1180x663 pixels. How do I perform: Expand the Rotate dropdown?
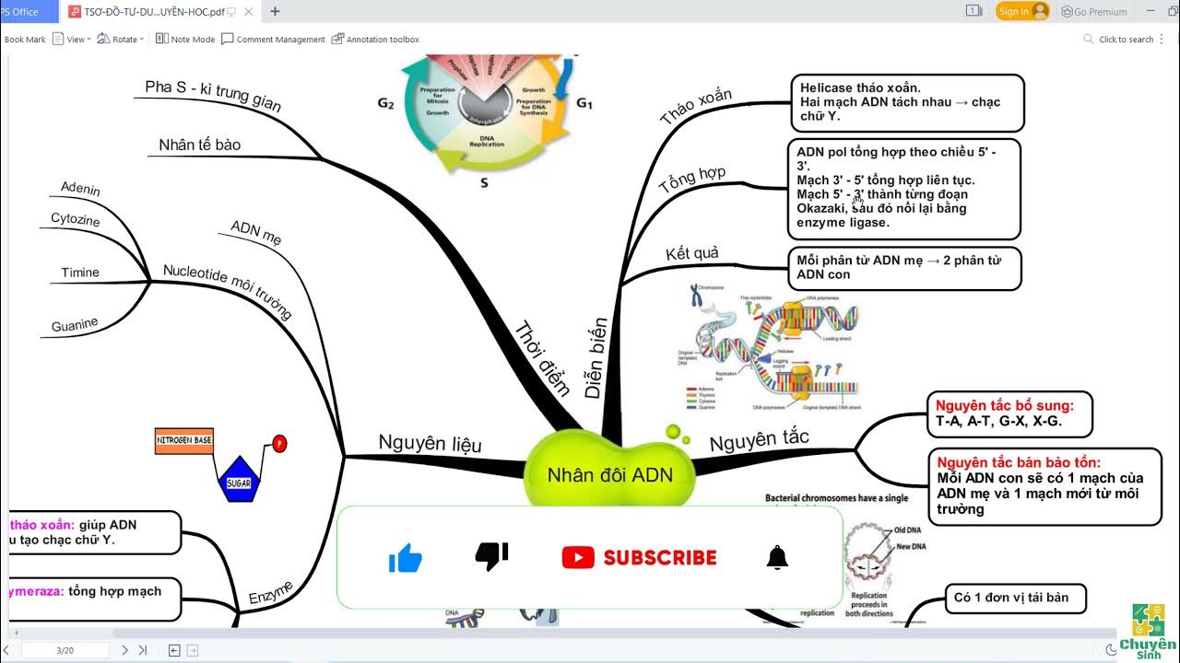(x=120, y=40)
